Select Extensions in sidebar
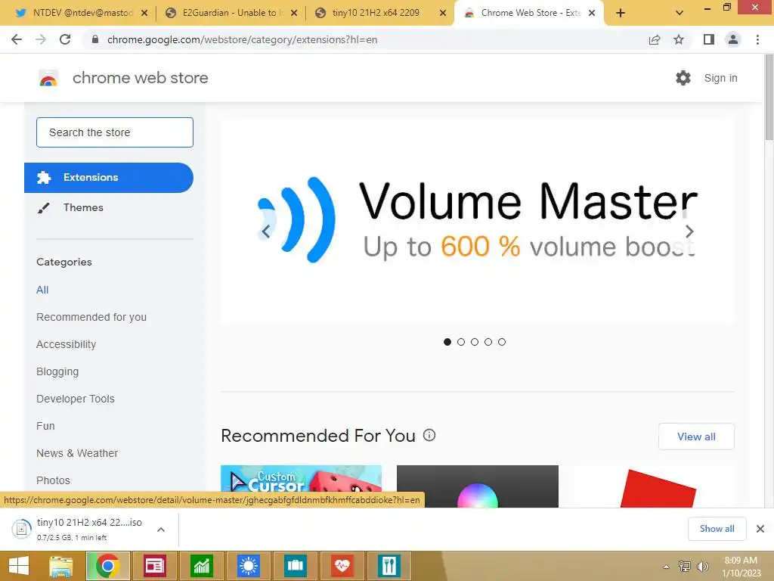This screenshot has width=774, height=581. (109, 177)
